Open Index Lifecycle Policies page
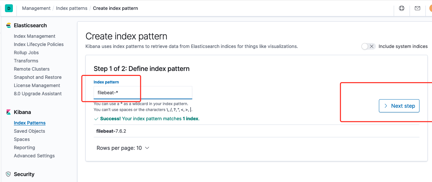Viewport: 432px width, 182px height. (39, 44)
